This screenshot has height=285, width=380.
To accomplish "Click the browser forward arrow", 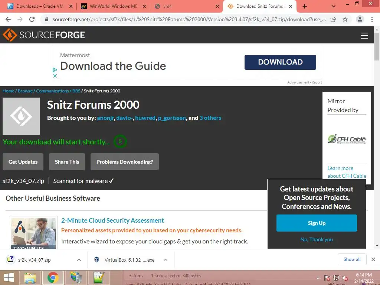I will pos(20,19).
